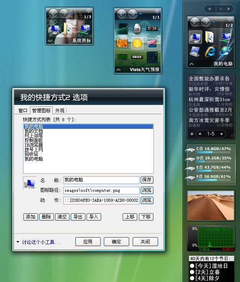Click the flower picture icon in gadget launcher
Viewport: 240px width, 282px height.
pyautogui.click(x=122, y=43)
